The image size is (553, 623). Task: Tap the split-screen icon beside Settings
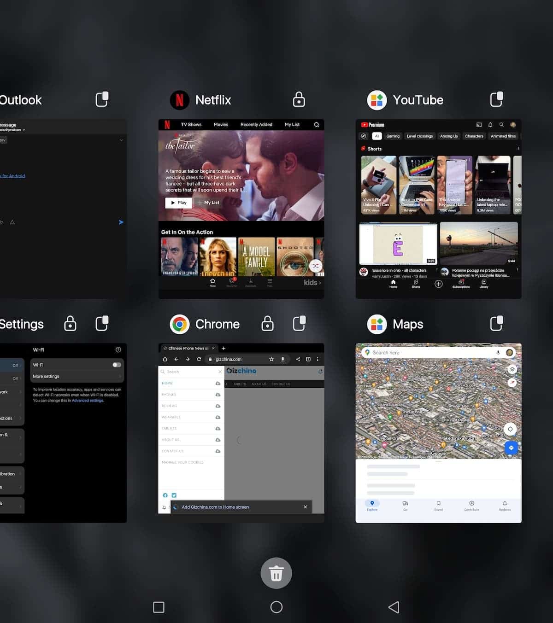click(102, 324)
